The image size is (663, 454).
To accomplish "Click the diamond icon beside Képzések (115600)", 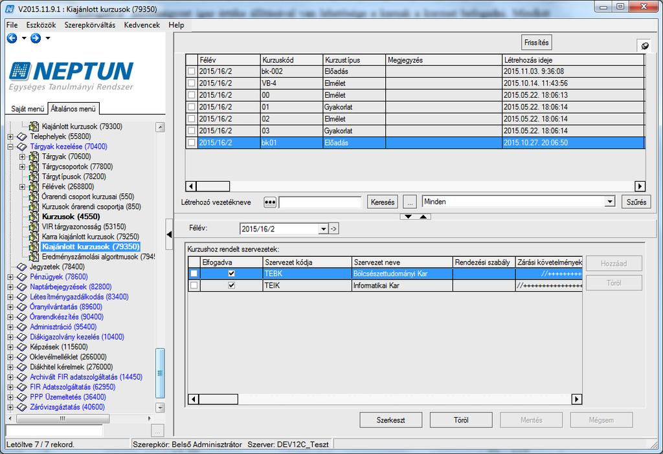I will (22, 347).
